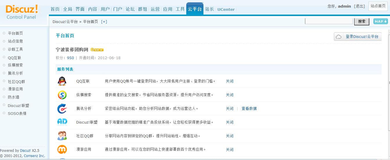Click the QQ互联 penguin icon
The width and height of the screenshot is (390, 160).
(x=62, y=81)
